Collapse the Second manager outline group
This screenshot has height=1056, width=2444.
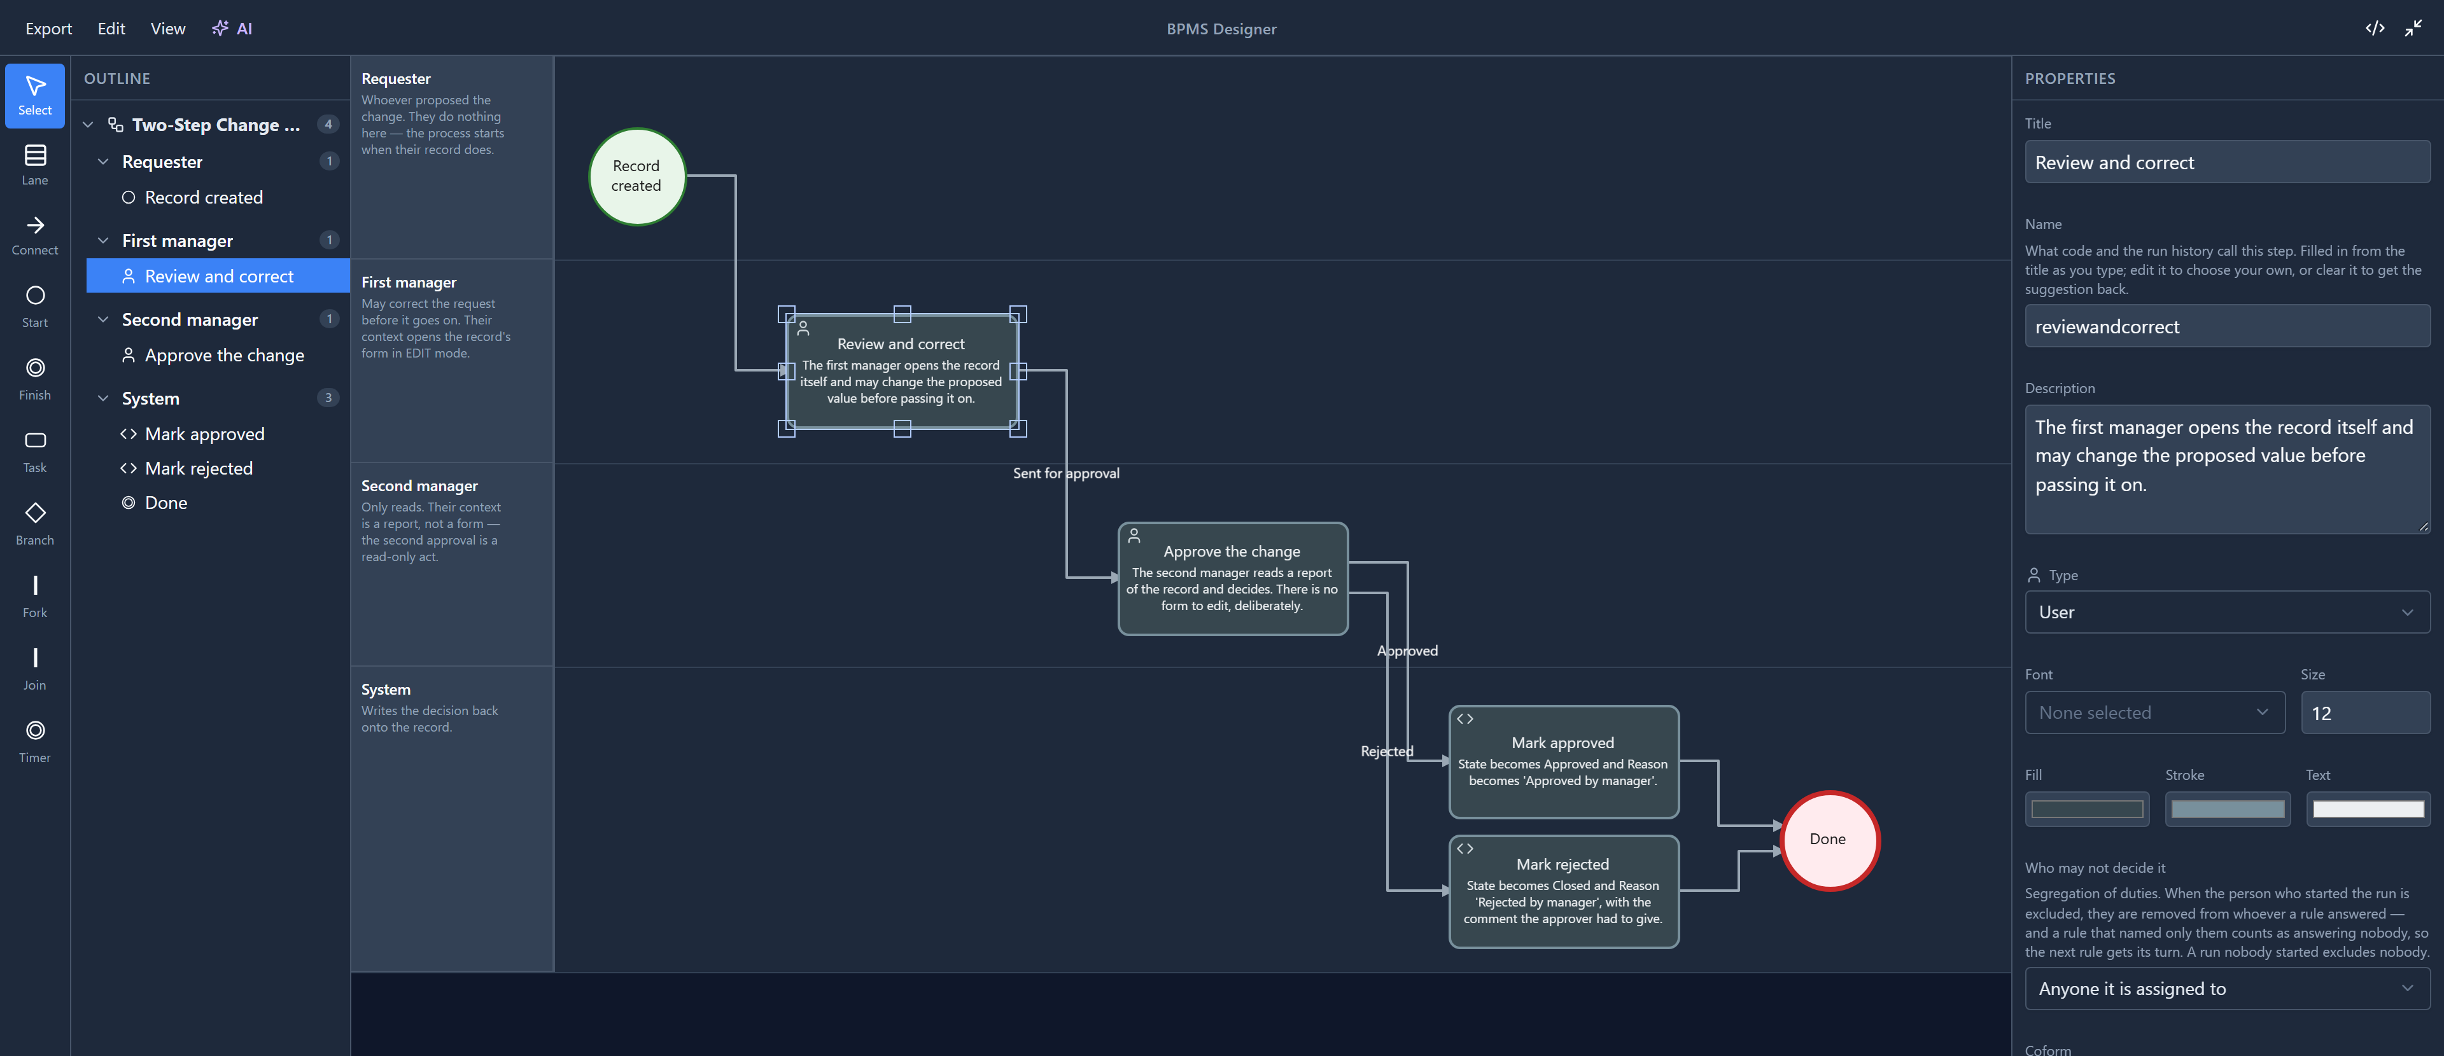pos(103,319)
